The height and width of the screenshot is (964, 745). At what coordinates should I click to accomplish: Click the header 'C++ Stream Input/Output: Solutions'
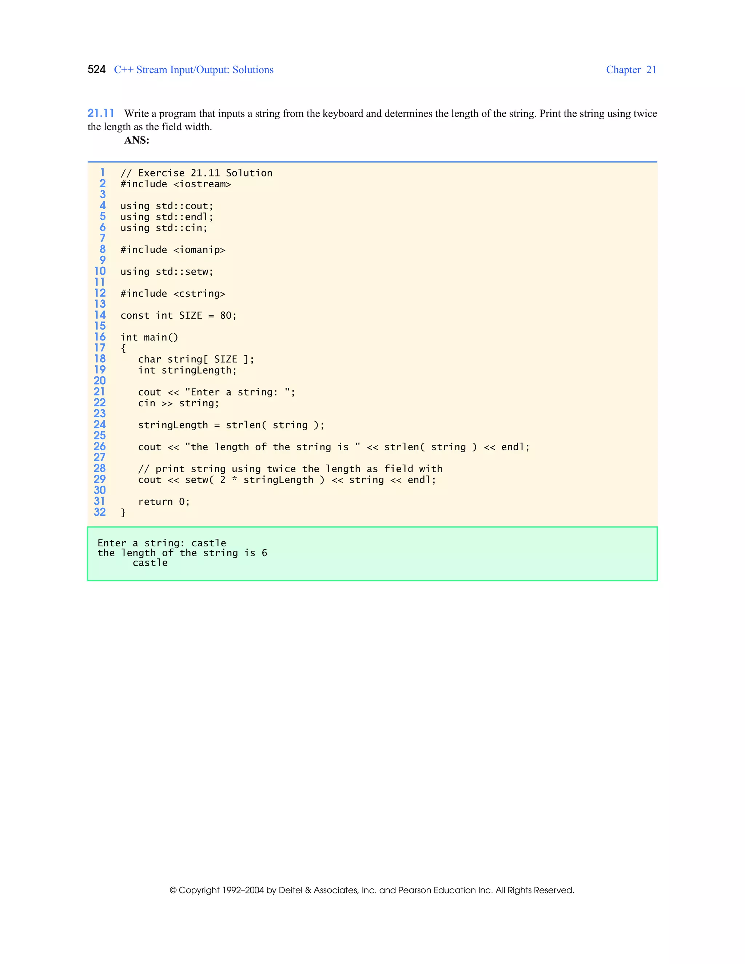point(194,70)
